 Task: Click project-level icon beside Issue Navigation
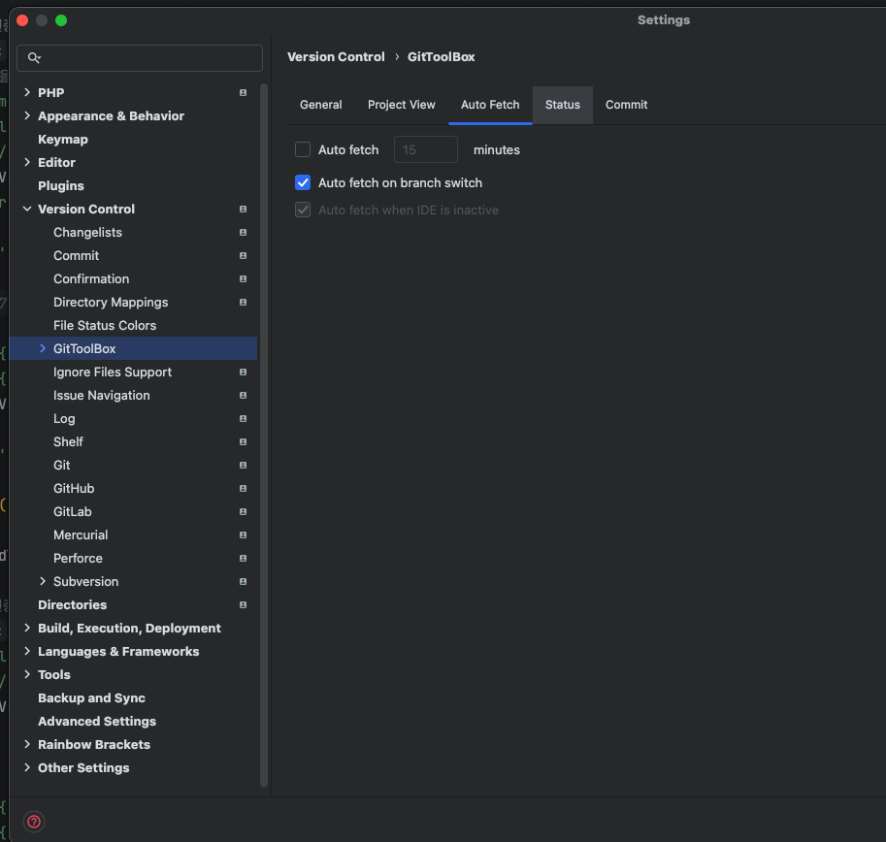pyautogui.click(x=243, y=396)
